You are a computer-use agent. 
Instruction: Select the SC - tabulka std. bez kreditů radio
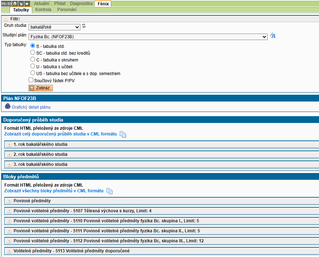[33, 53]
